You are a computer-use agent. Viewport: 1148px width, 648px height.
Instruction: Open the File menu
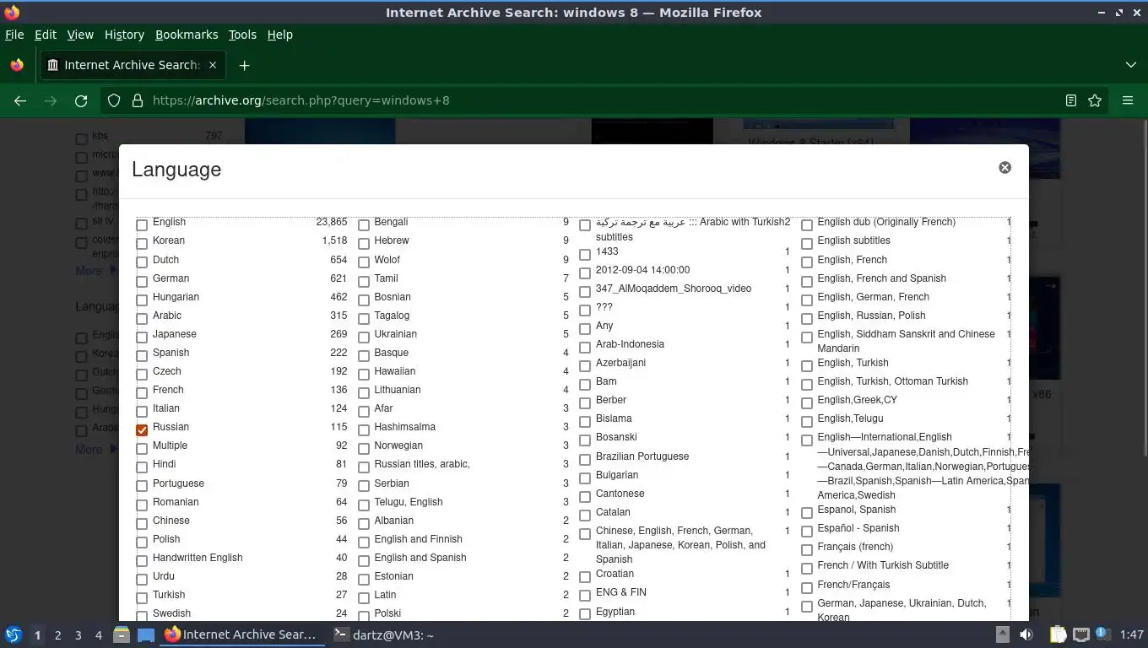[x=14, y=35]
